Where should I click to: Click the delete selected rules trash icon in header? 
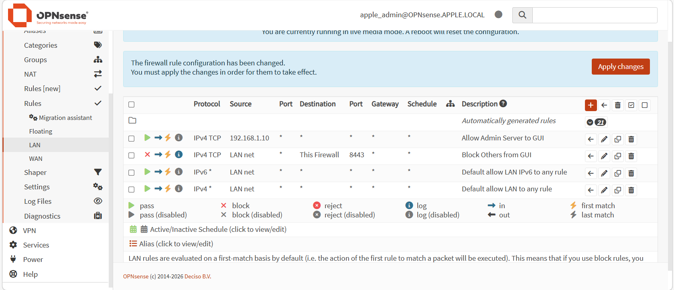(x=618, y=105)
